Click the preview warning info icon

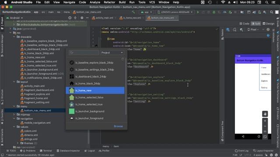click(x=268, y=30)
